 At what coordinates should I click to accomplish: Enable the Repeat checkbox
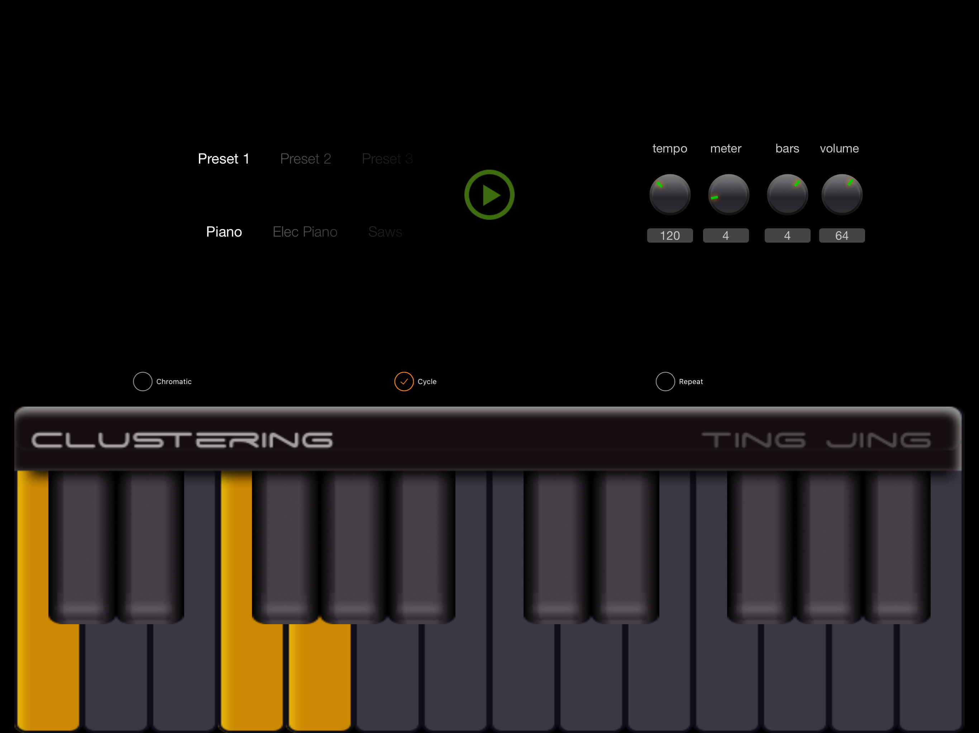coord(665,382)
